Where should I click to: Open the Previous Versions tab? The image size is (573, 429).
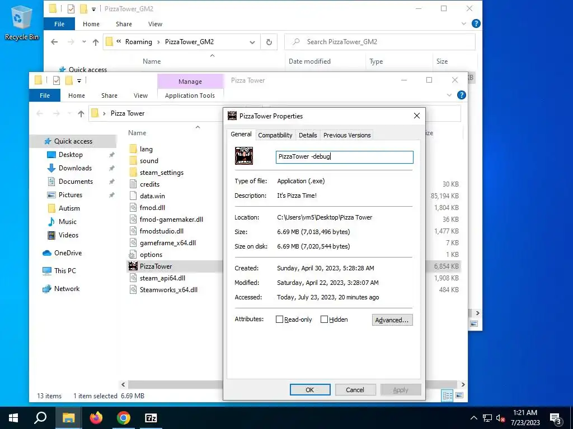(x=347, y=135)
